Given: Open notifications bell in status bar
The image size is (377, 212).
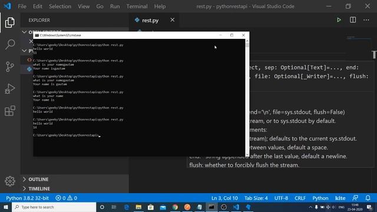Looking at the screenshot, I should (x=368, y=198).
